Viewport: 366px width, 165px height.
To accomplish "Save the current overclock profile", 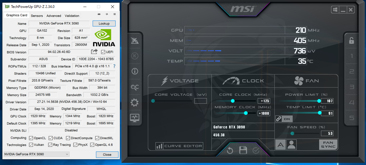I will point(243,150).
